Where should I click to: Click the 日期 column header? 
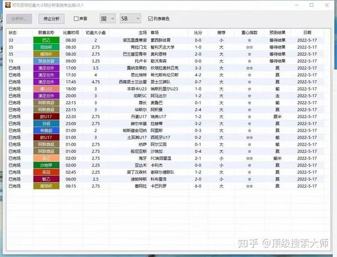(307, 33)
